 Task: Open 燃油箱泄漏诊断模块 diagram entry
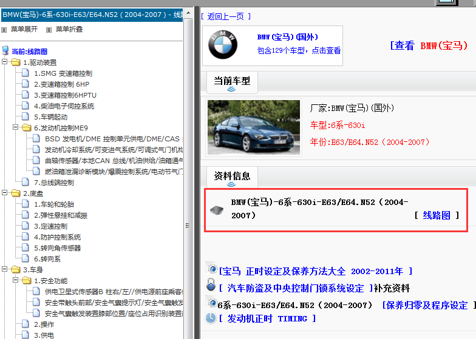tap(114, 172)
